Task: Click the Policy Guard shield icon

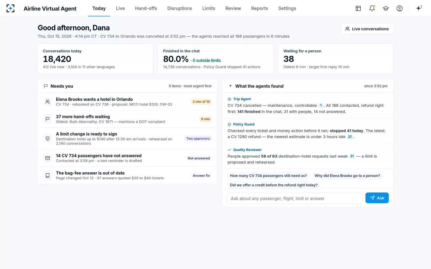Action: point(230,124)
